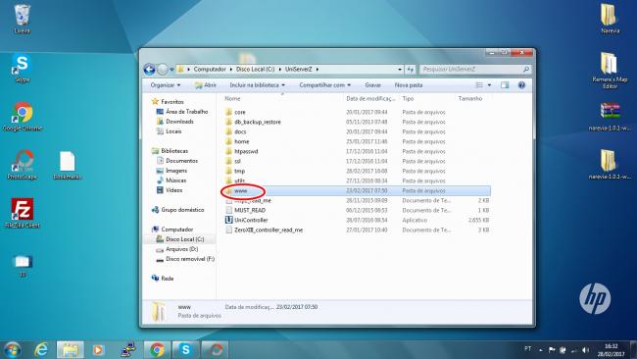The height and width of the screenshot is (359, 637).
Task: Open Incluir na biblioteca dropdown
Action: [257, 85]
